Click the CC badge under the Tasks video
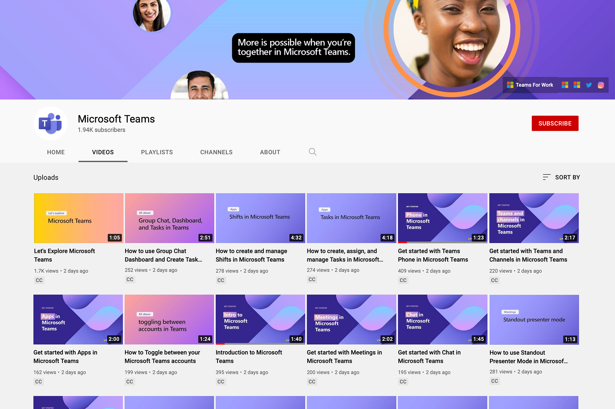This screenshot has width=615, height=409. [312, 280]
